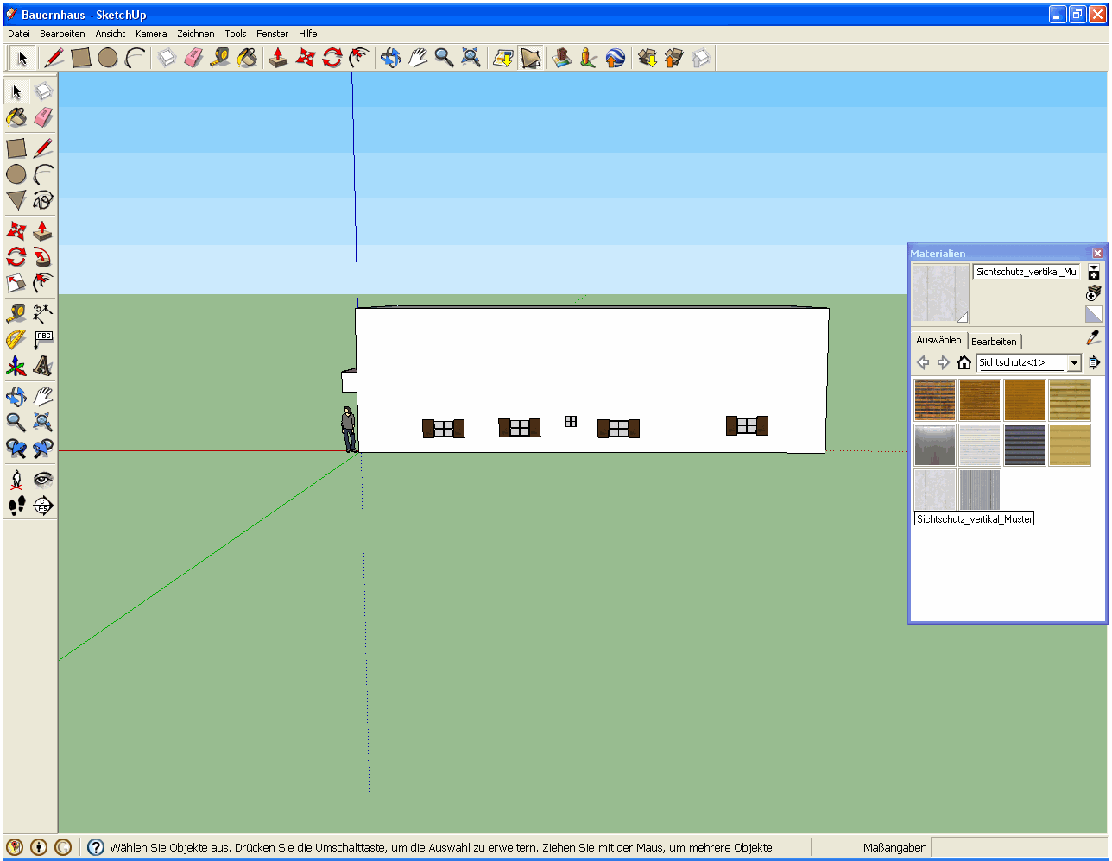Click the help question mark in status bar

(x=96, y=848)
